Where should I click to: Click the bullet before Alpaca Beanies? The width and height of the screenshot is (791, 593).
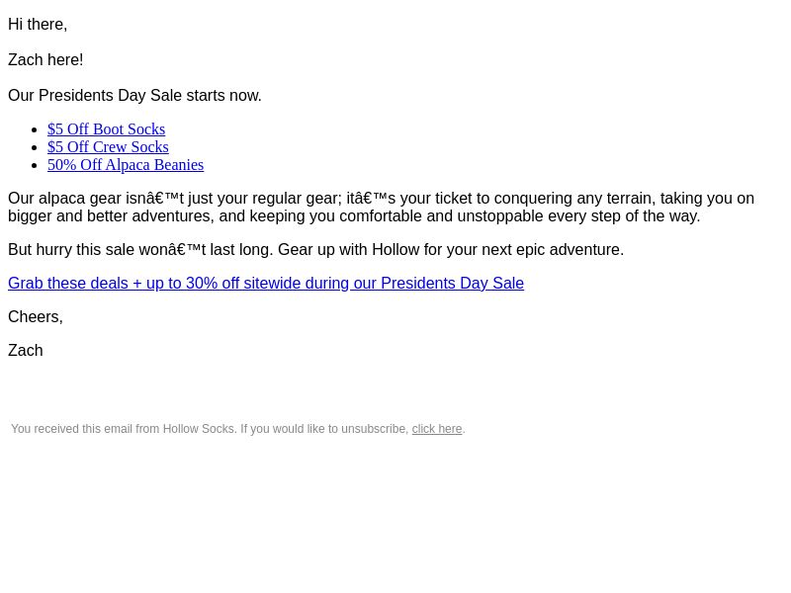tap(35, 165)
